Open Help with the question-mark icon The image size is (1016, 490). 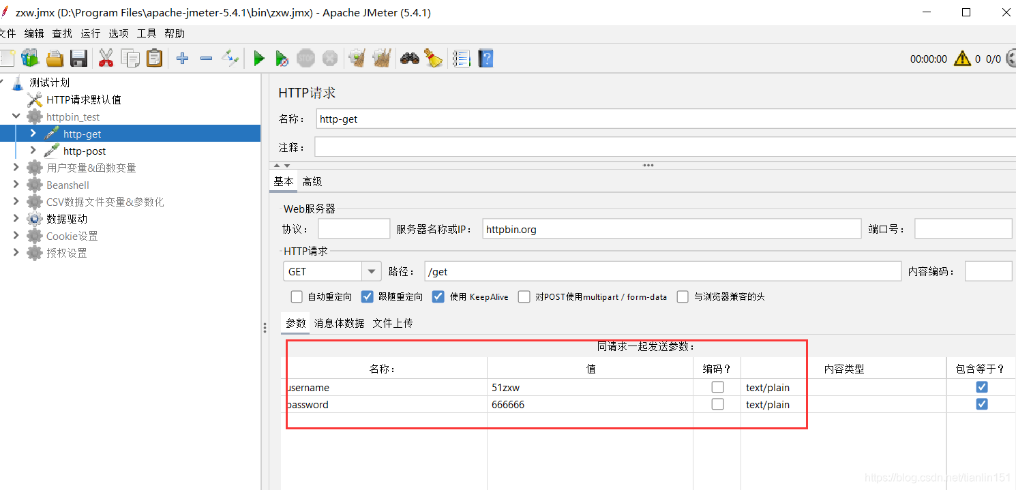[485, 59]
